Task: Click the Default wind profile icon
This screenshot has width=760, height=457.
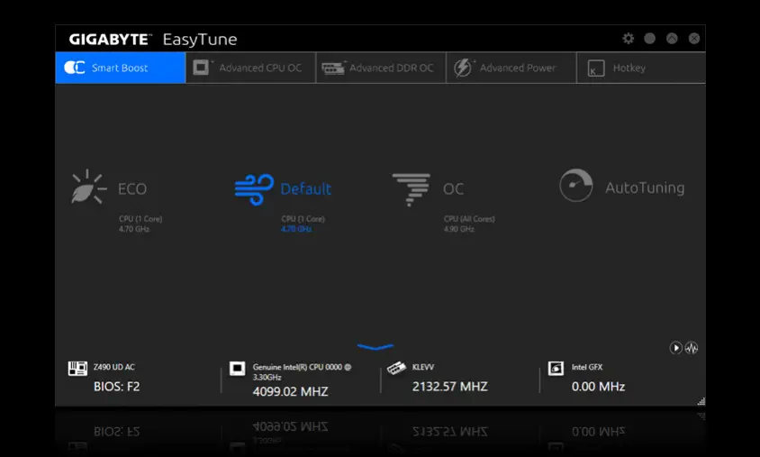Action: point(253,188)
